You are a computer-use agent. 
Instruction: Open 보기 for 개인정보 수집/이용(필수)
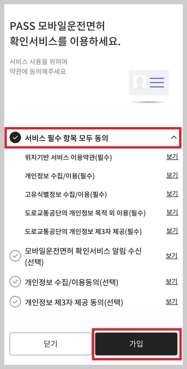coord(172,175)
